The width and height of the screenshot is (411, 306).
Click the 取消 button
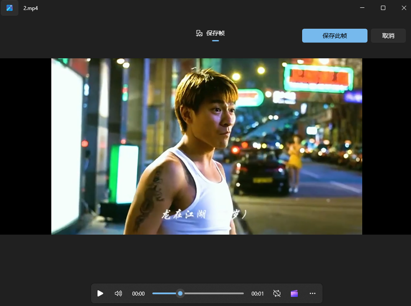tap(388, 36)
